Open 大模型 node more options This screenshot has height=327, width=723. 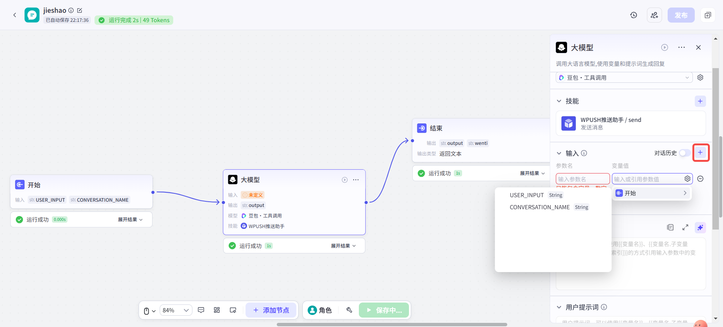tap(356, 180)
